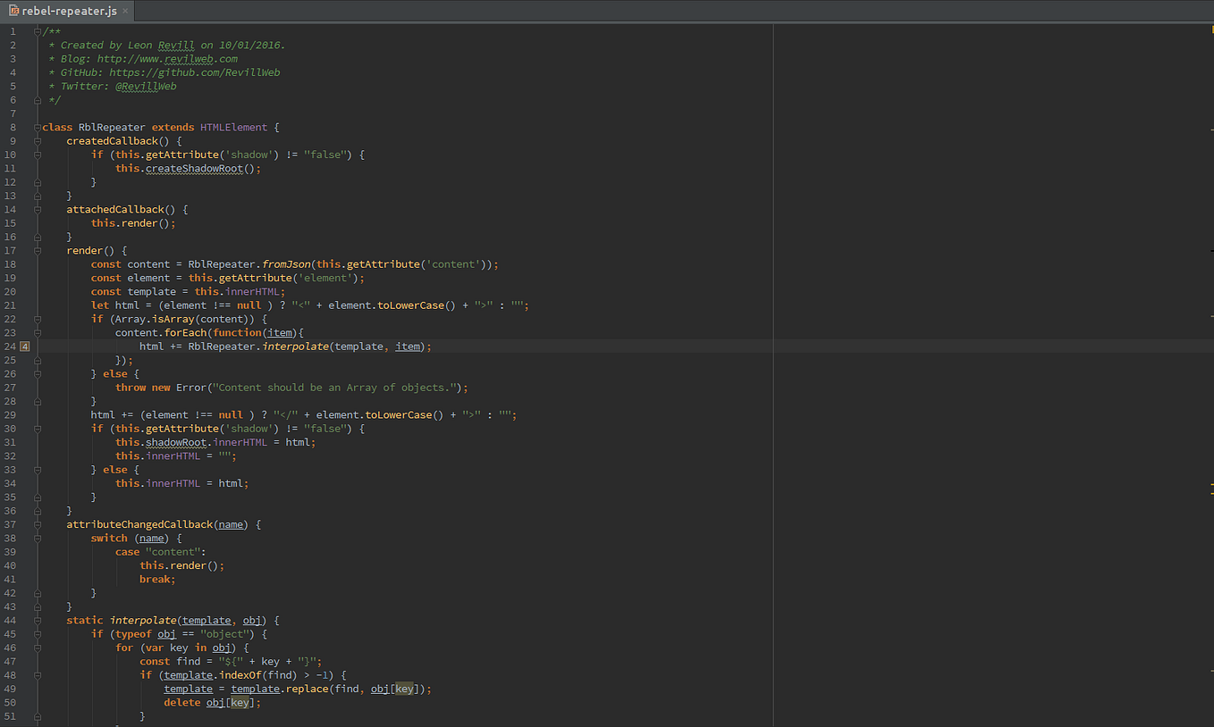Click the JavaScript file icon on the editor tab
This screenshot has height=727, width=1214.
click(14, 12)
